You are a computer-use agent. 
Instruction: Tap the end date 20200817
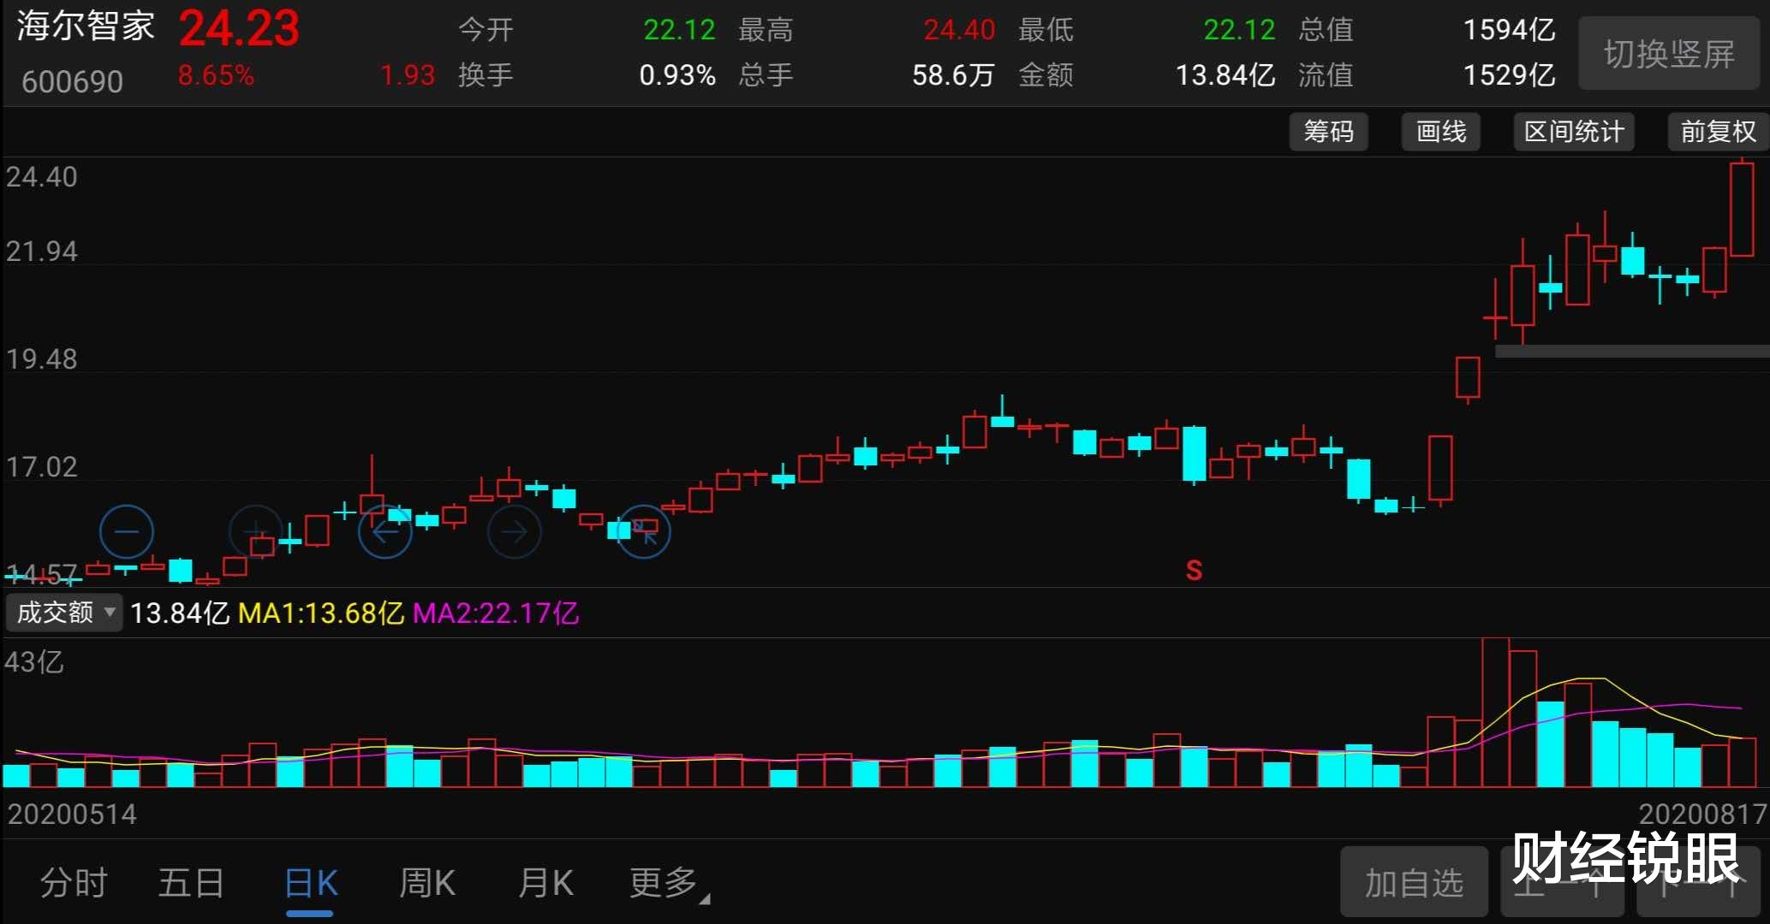1702,814
